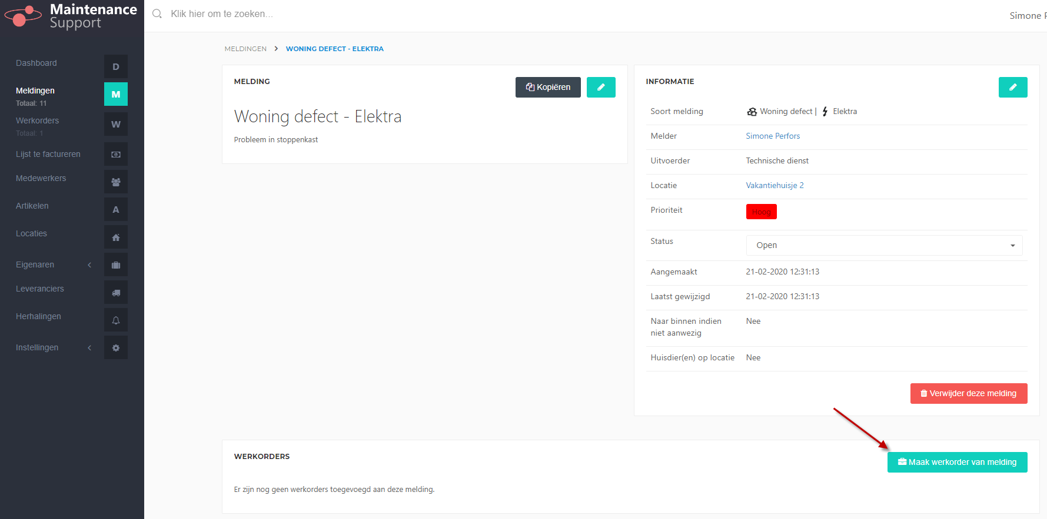Open Leveranciers menu item
The image size is (1047, 519).
coord(40,289)
